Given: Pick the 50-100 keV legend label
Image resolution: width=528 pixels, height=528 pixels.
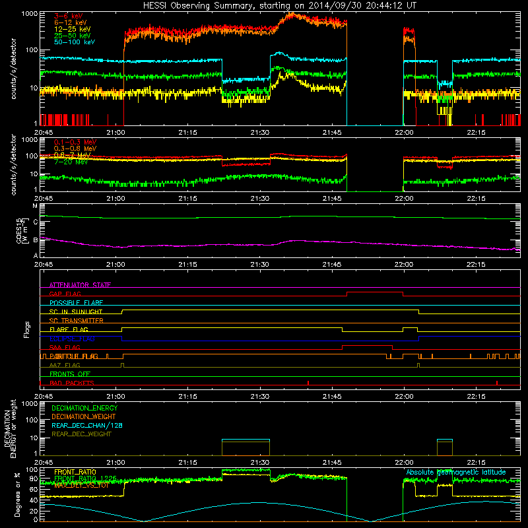Looking at the screenshot, I should (74, 42).
